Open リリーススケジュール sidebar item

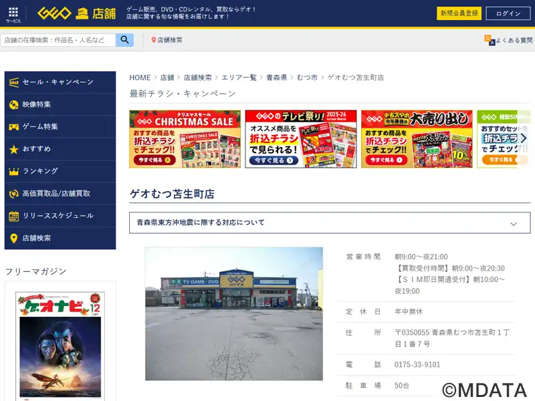60,216
